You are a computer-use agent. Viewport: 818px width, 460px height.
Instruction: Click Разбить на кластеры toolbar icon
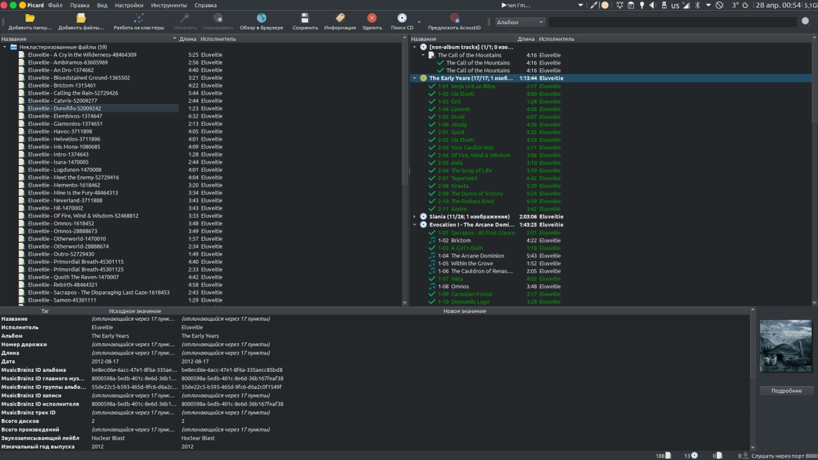[x=139, y=18]
